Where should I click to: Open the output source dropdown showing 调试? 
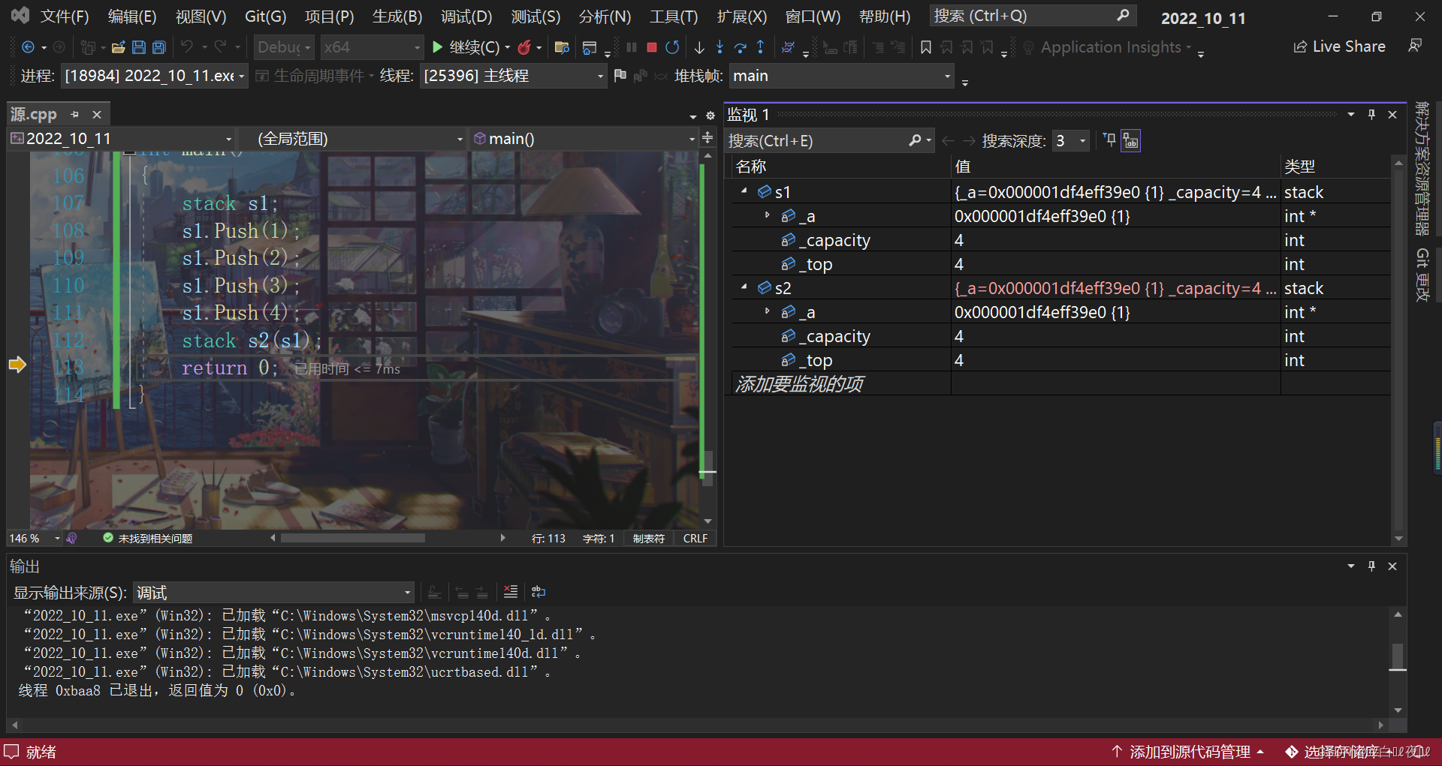click(x=273, y=592)
